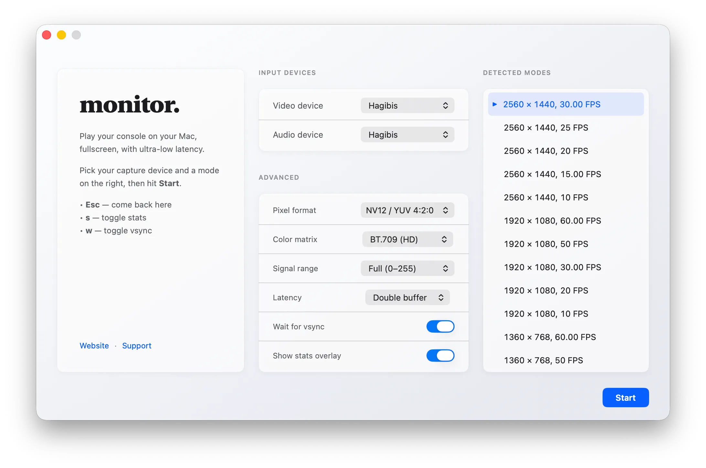Pick 2560 × 1440, 15.00 FPS mode
The height and width of the screenshot is (468, 706).
(x=566, y=174)
